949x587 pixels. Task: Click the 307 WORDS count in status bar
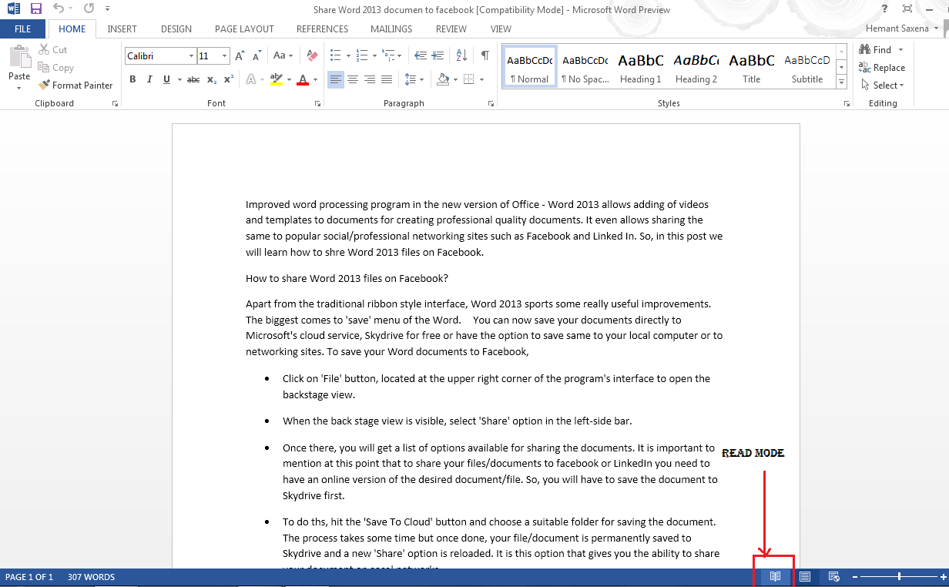[91, 577]
